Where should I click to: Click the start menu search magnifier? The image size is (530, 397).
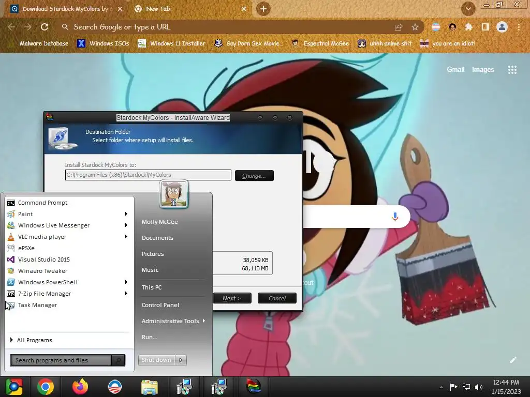(119, 360)
